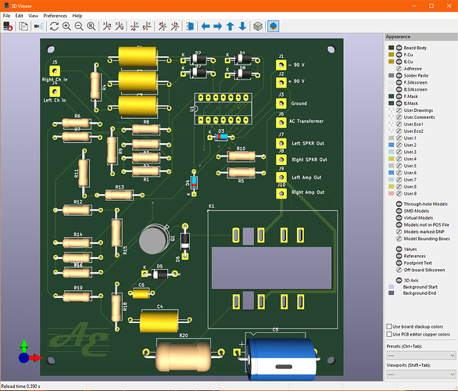Open the View menu
Screen dimensions: 458x391
pyautogui.click(x=34, y=16)
